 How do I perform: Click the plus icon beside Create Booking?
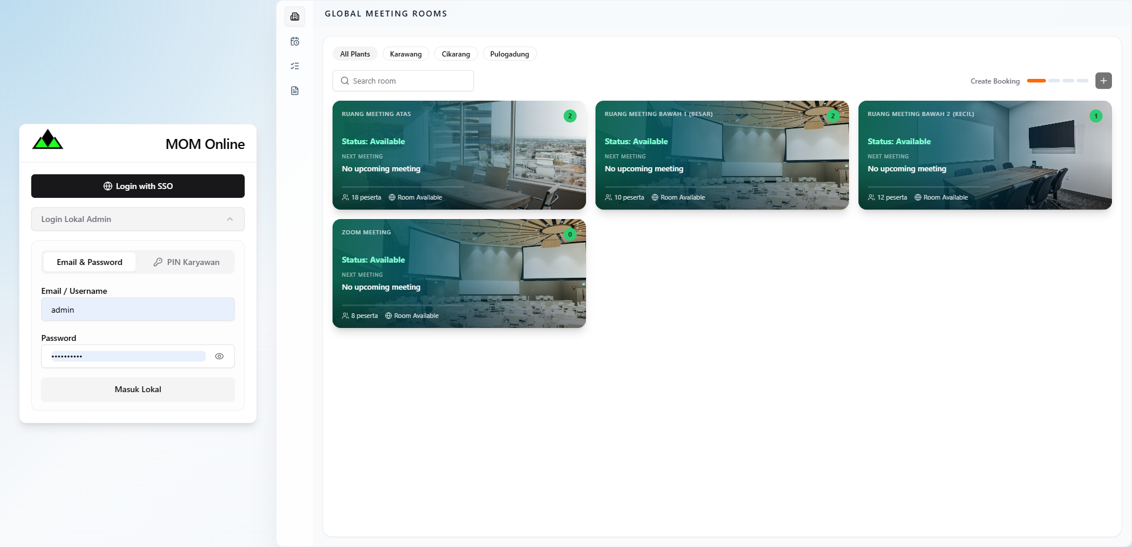(x=1103, y=81)
